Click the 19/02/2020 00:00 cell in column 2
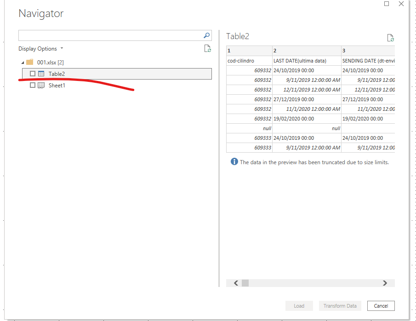416x321 pixels. [x=307, y=119]
